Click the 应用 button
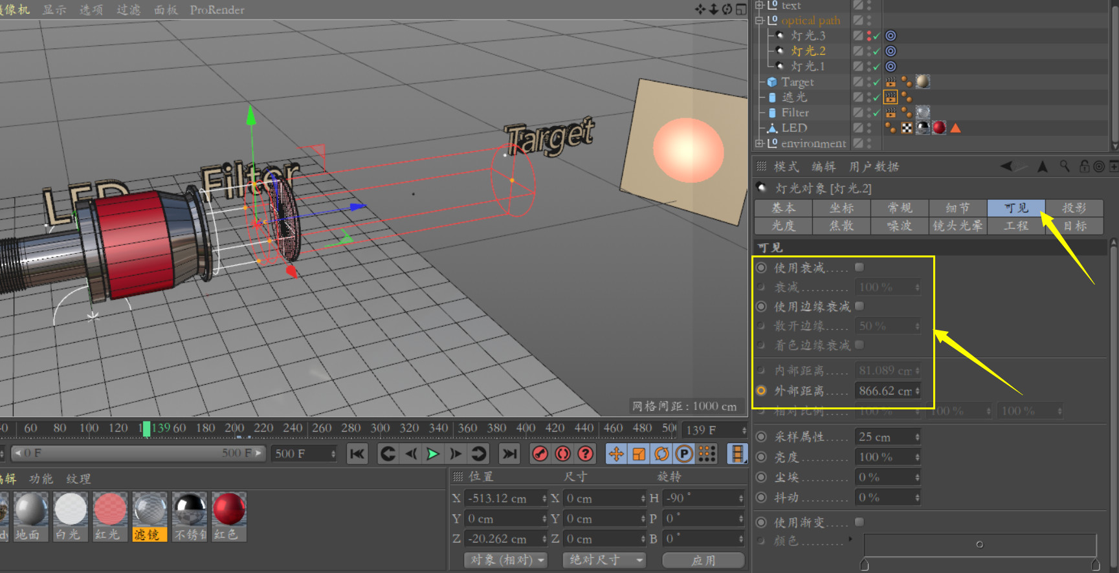The width and height of the screenshot is (1119, 573). (x=704, y=560)
